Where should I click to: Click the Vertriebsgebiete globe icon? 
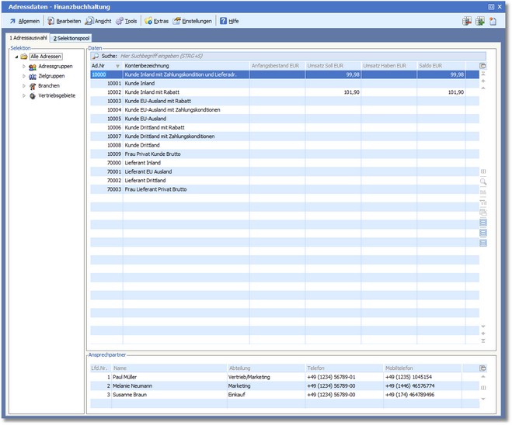pyautogui.click(x=32, y=95)
